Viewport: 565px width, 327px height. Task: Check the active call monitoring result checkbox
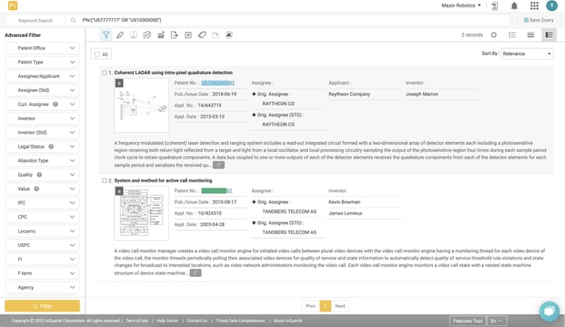pyautogui.click(x=104, y=181)
